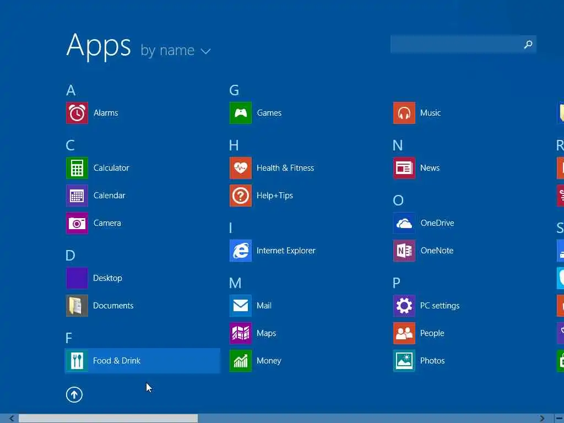
Task: Click the Health & Fitness heart icon
Action: [x=241, y=168]
